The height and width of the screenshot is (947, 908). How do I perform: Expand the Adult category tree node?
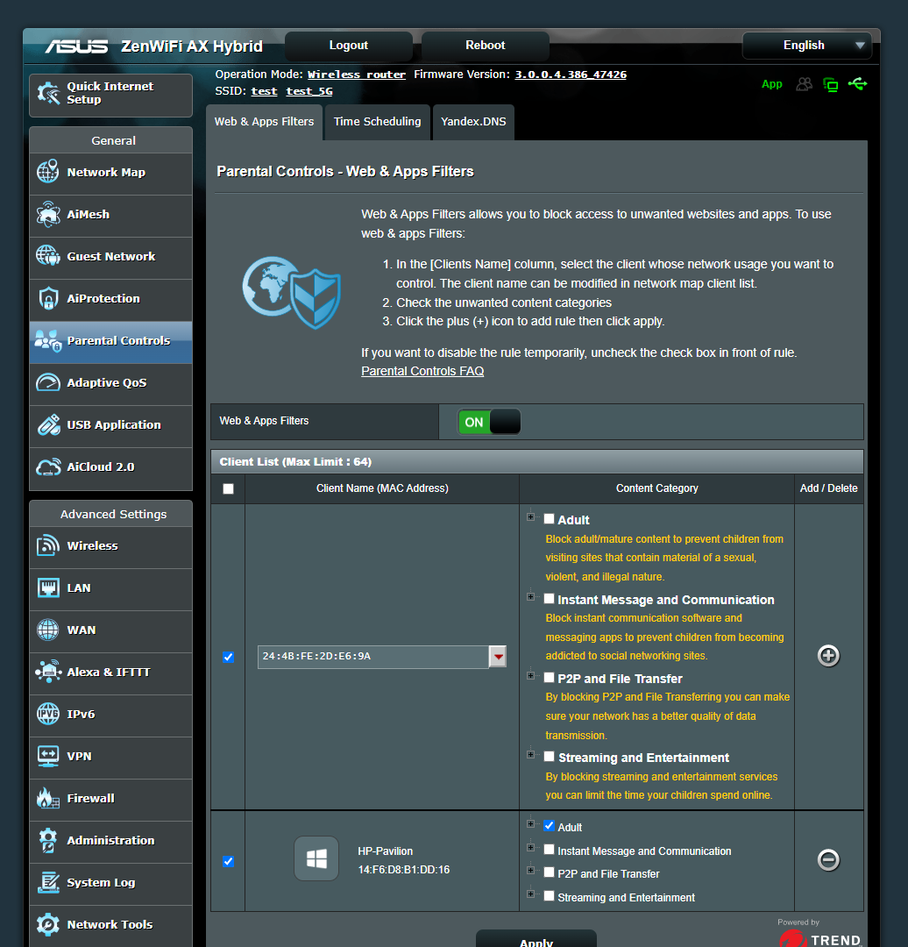(531, 517)
